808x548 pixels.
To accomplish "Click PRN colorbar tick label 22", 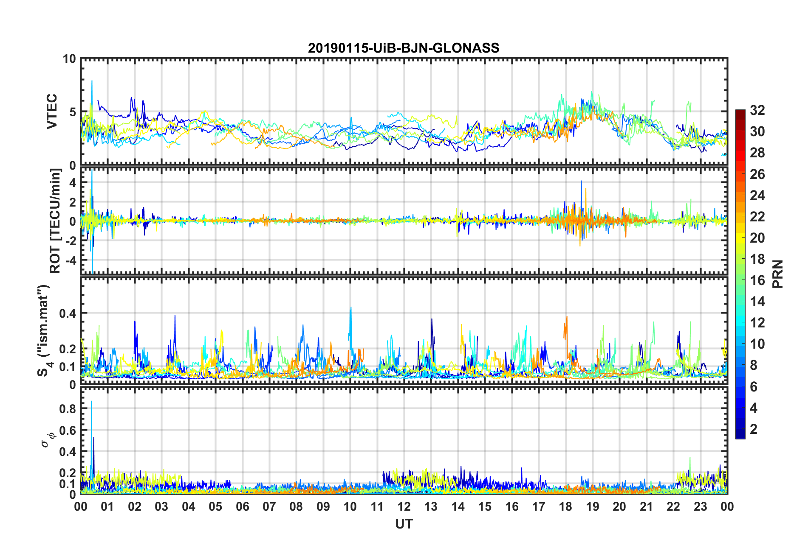I will click(757, 216).
